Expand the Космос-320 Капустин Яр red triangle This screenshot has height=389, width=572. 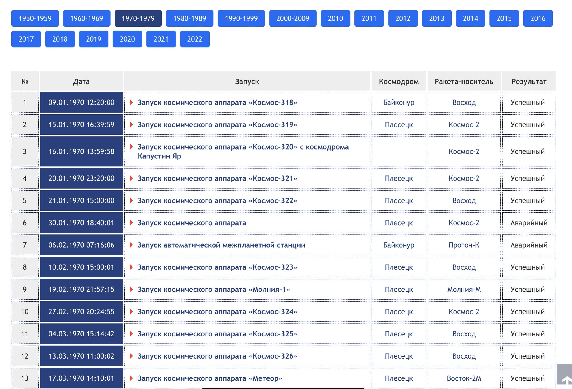pyautogui.click(x=131, y=147)
